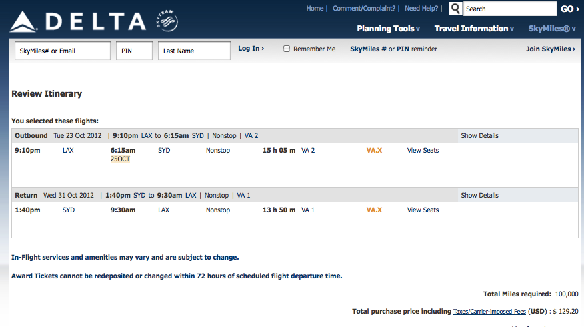Viewport: 584px width, 327px height.
Task: Expand the Travel Information menu
Action: coord(474,29)
